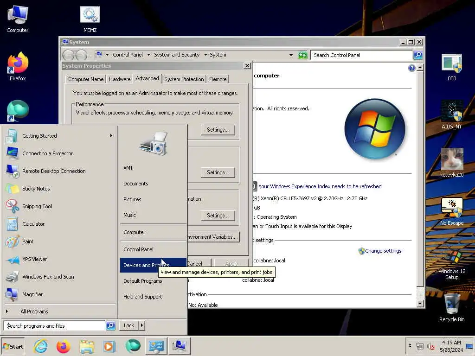This screenshot has height=356, width=475.
Task: Click the Search Control Panel field
Action: [x=361, y=55]
